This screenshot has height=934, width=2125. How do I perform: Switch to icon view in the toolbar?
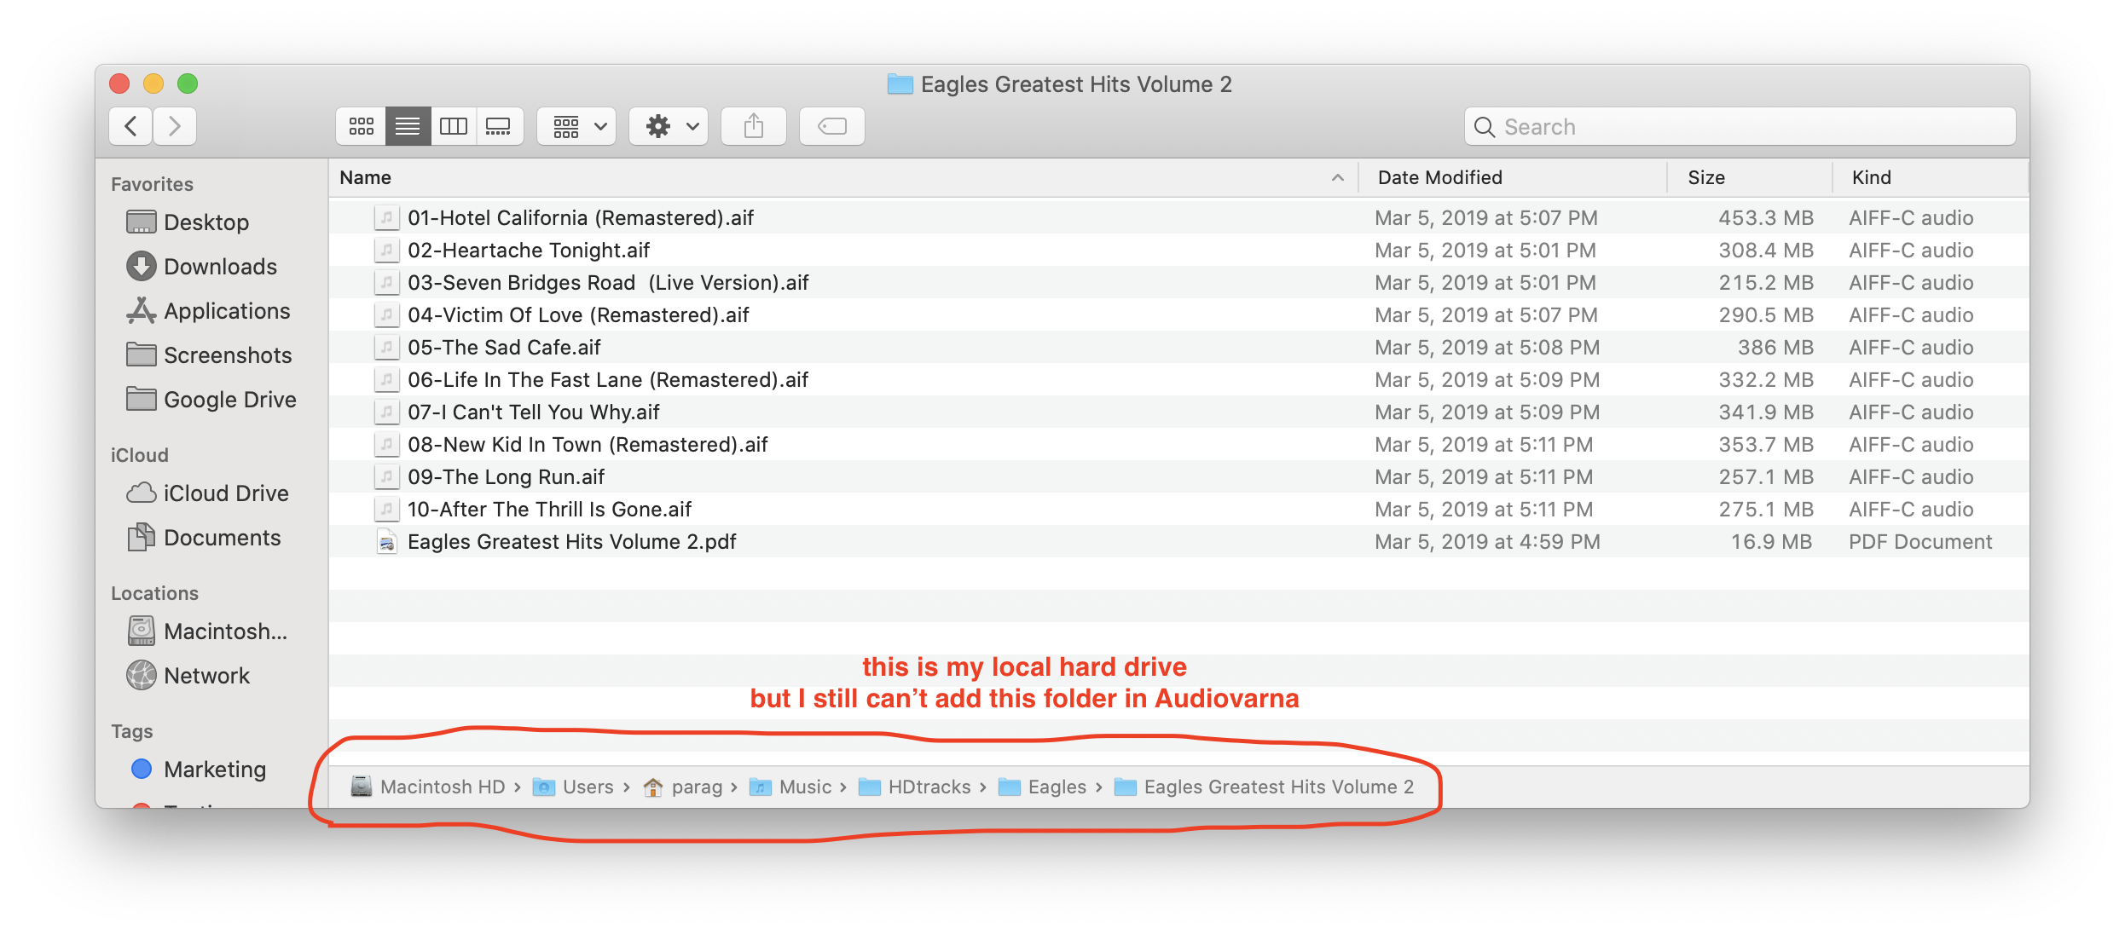pos(362,126)
